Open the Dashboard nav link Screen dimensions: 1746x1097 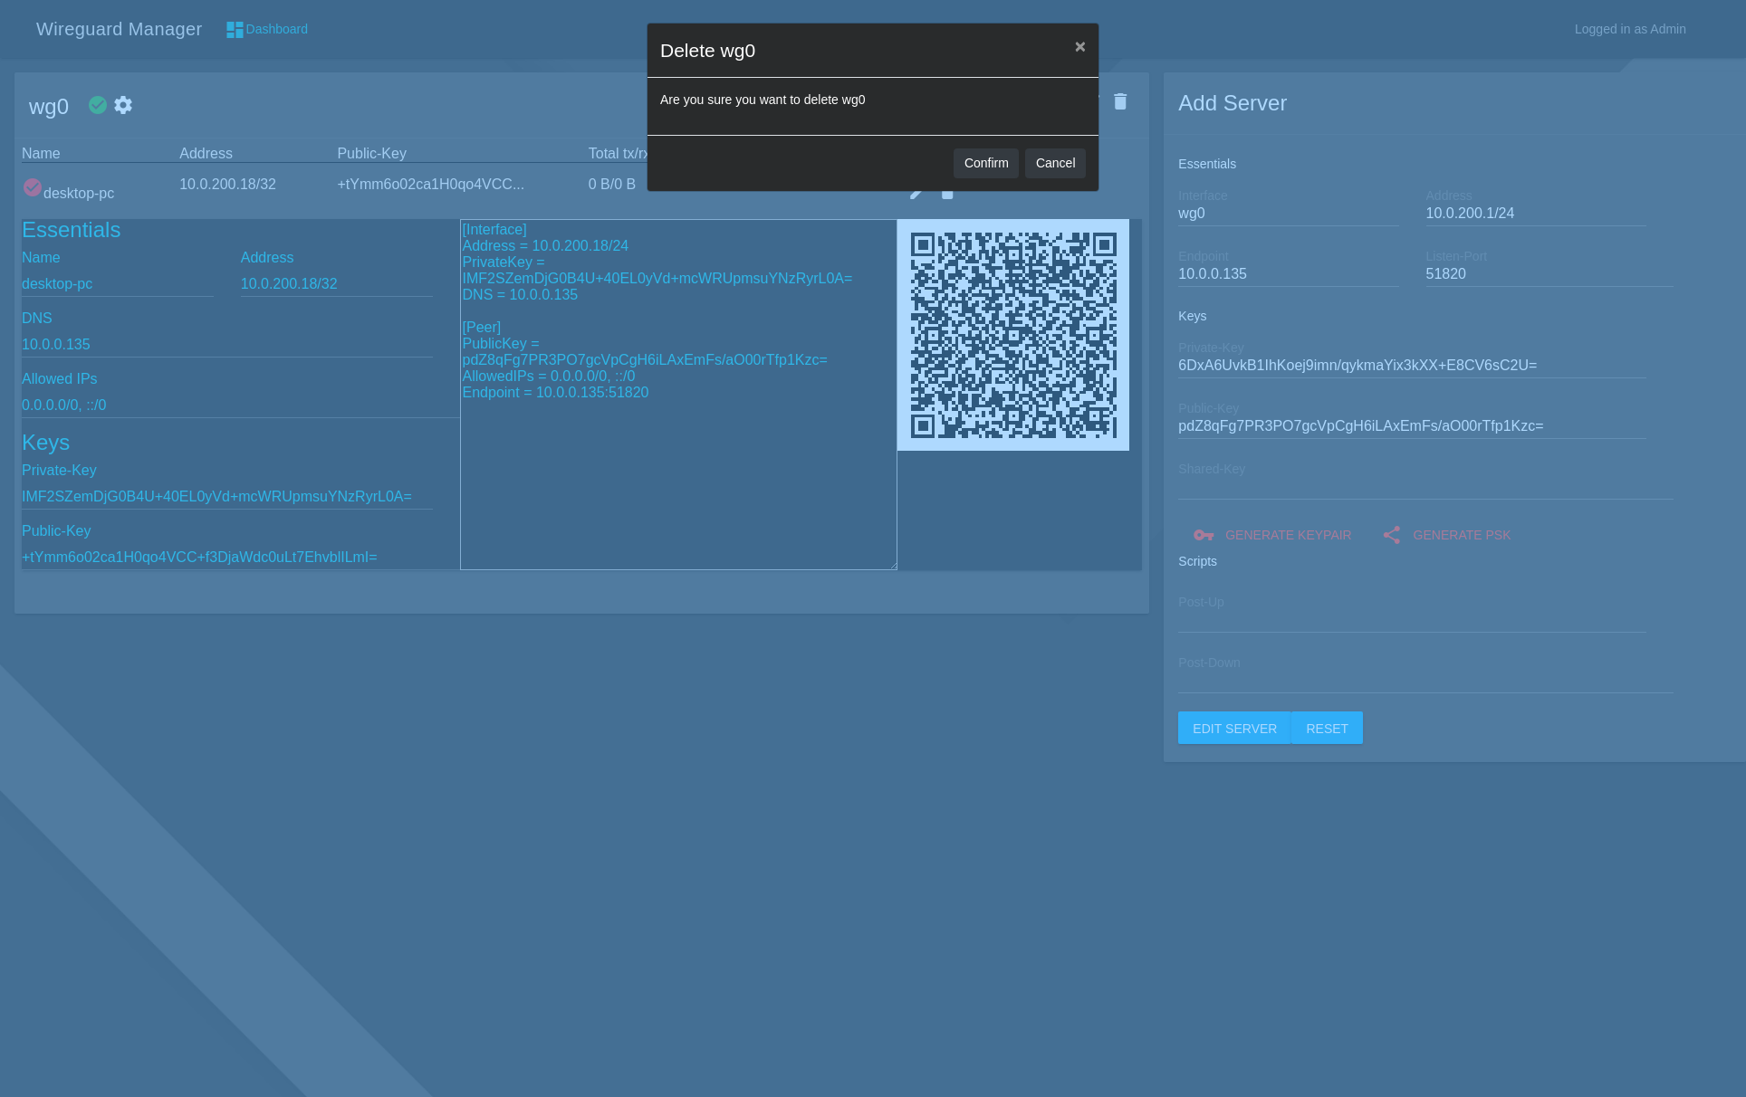276,29
